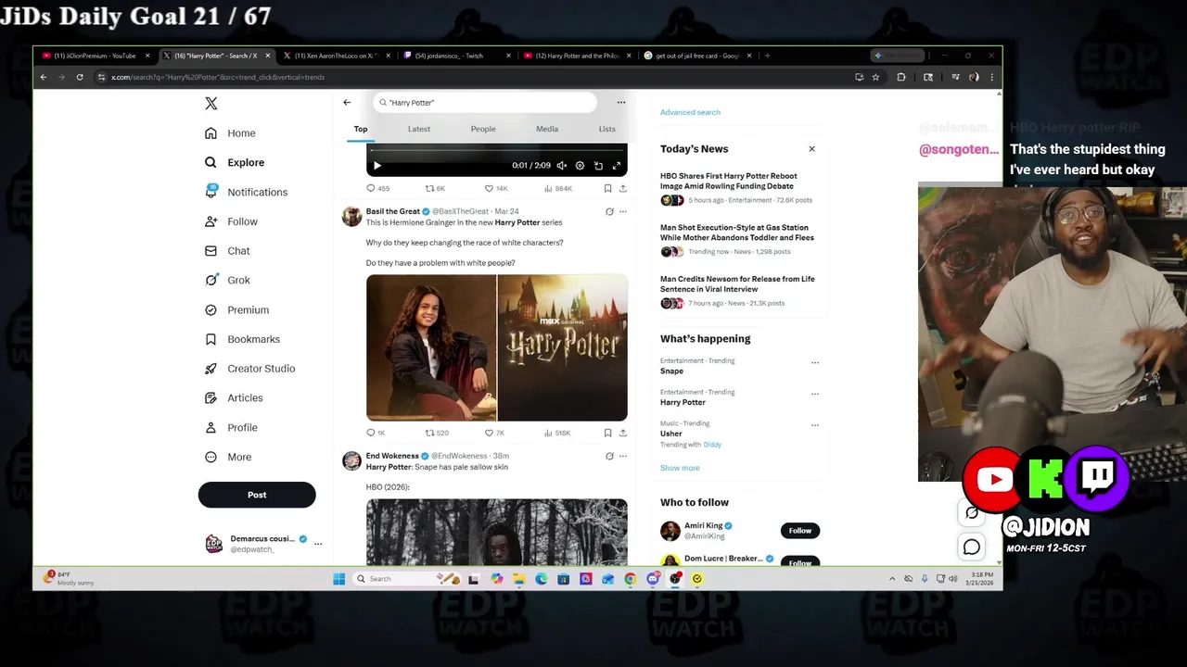This screenshot has width=1187, height=667.
Task: Open Chrome from the taskbar
Action: pos(630,579)
